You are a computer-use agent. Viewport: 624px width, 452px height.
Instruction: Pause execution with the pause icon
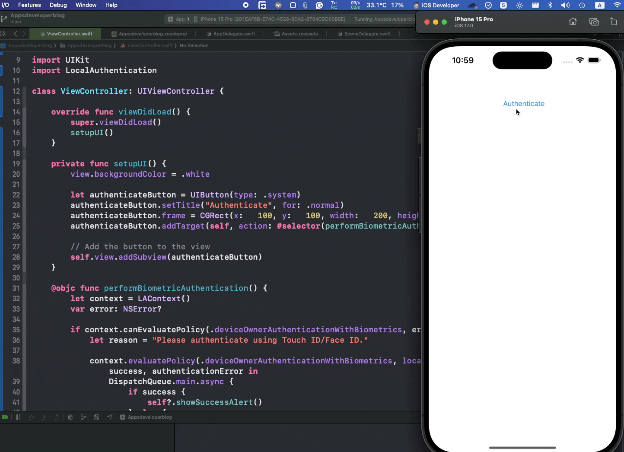[x=19, y=417]
